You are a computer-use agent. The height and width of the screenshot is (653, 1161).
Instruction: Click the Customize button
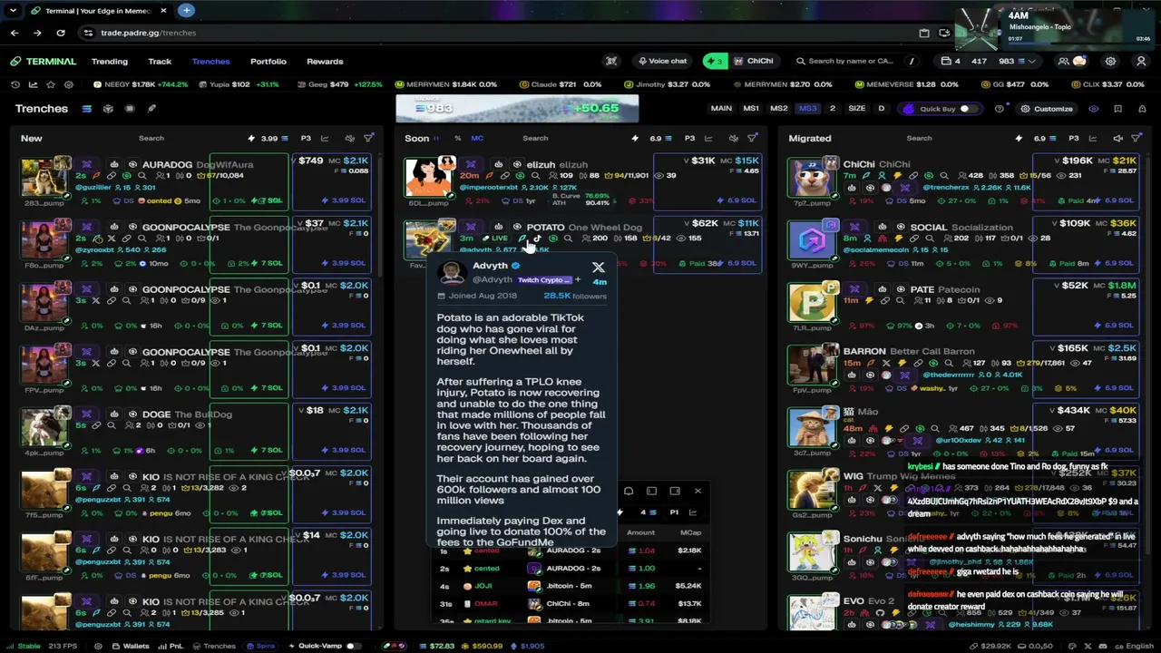click(1047, 109)
